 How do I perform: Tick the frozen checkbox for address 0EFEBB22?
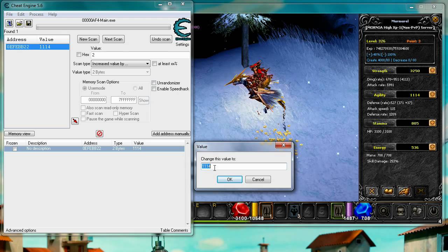tap(15, 149)
